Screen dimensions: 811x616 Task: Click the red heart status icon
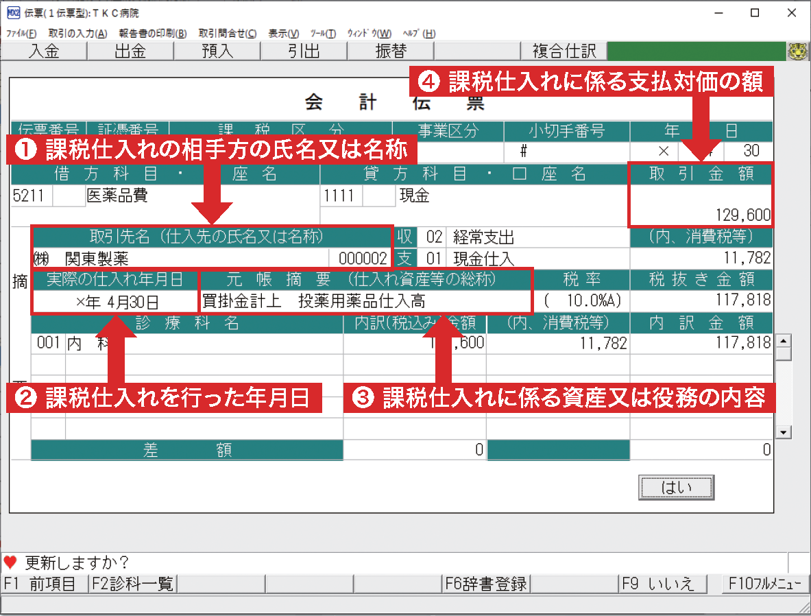[10, 562]
